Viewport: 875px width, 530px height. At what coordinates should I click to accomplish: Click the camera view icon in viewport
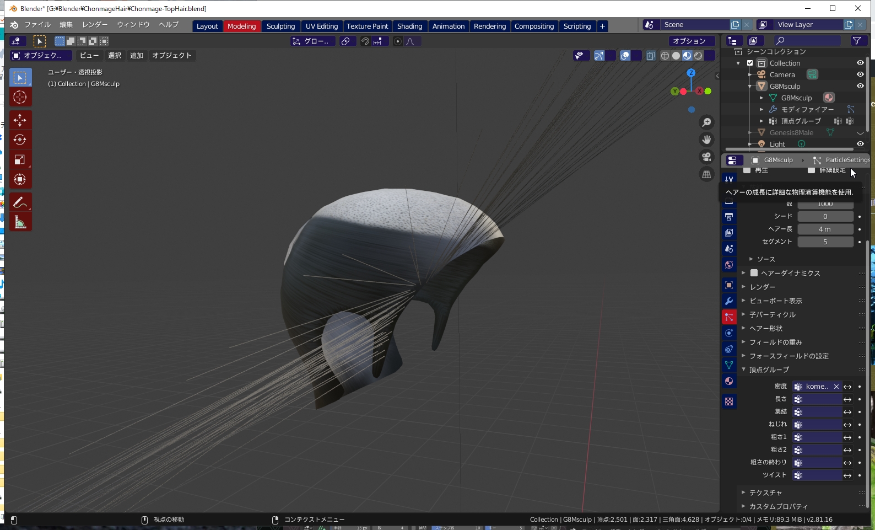click(x=706, y=157)
